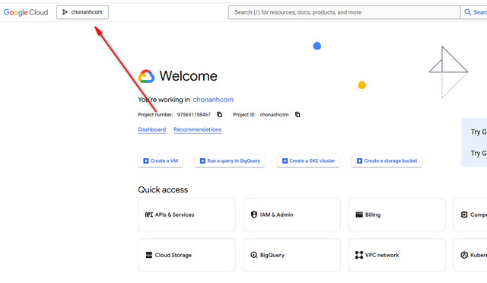Image resolution: width=487 pixels, height=283 pixels.
Task: Click plus icon on Create a GKE cluster
Action: [x=285, y=161]
